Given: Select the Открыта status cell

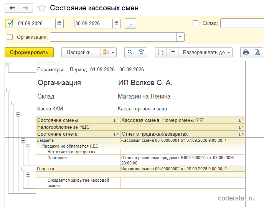Looking at the screenshot, I should pos(78,169).
